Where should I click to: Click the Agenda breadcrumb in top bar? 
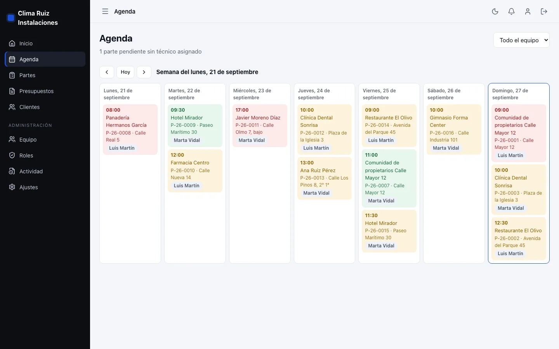125,11
